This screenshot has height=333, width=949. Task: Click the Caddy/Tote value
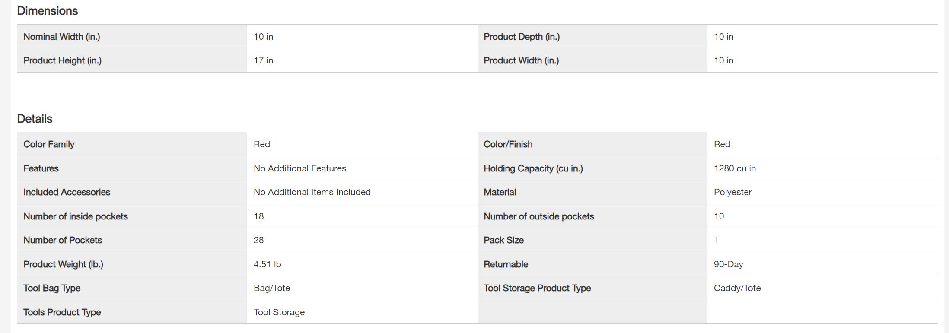pos(737,288)
